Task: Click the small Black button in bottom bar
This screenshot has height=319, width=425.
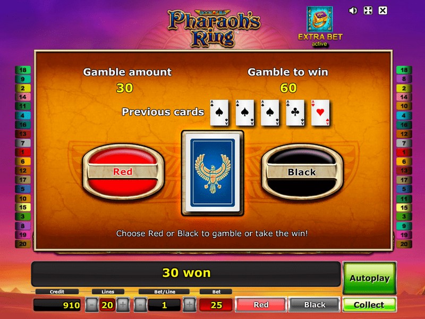Action: click(x=314, y=305)
